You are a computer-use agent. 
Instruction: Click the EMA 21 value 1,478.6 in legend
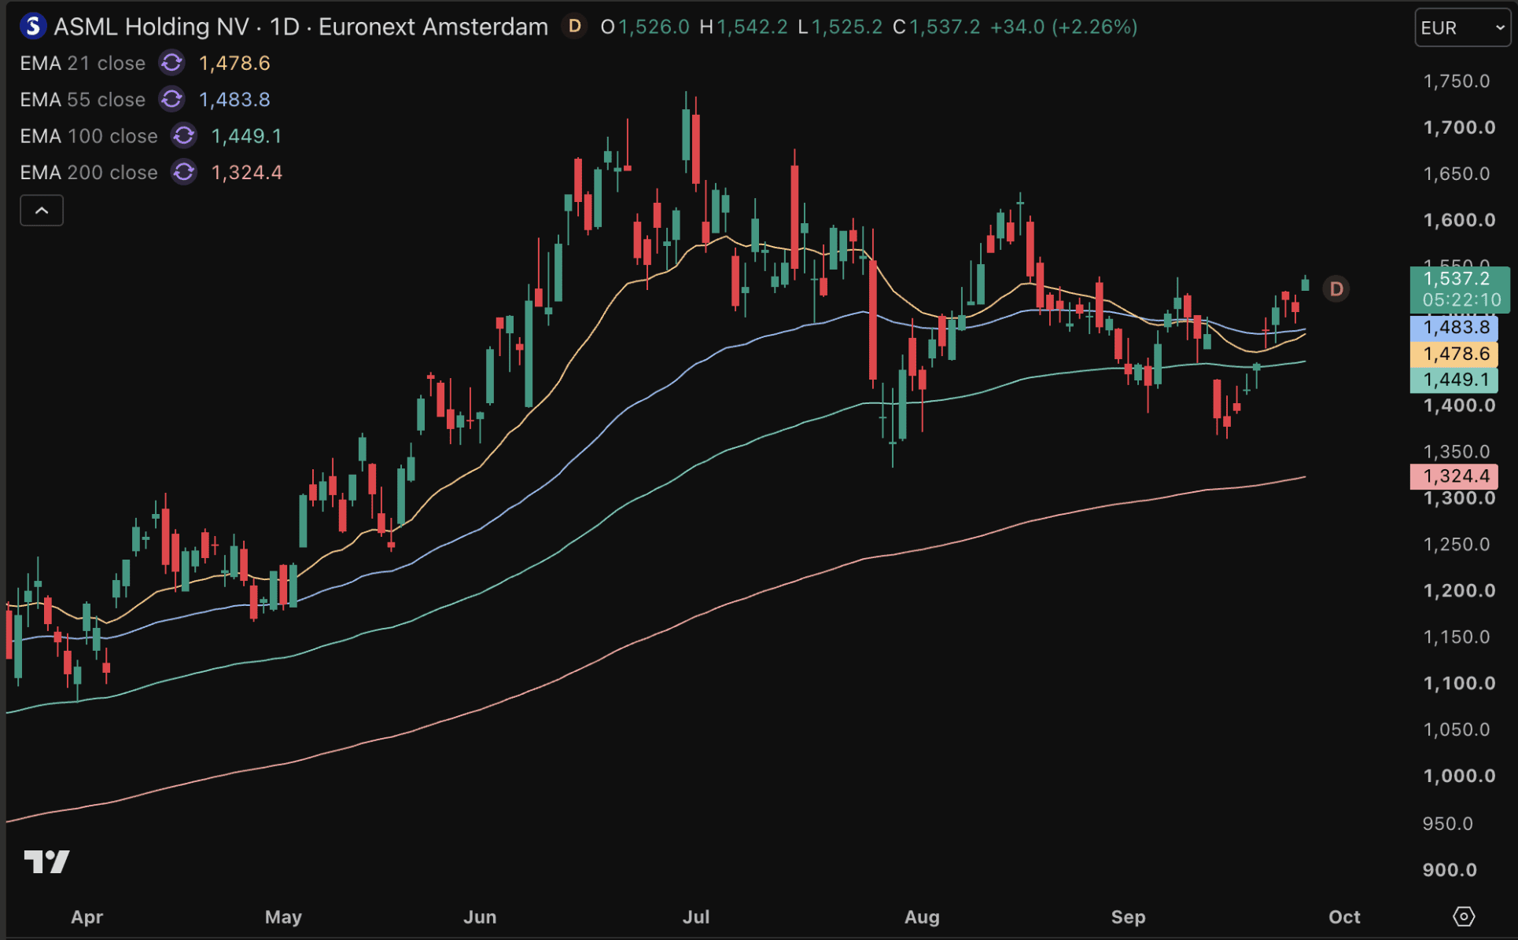pyautogui.click(x=234, y=63)
